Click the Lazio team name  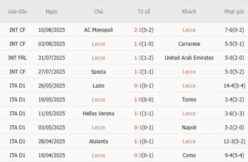coord(98,86)
